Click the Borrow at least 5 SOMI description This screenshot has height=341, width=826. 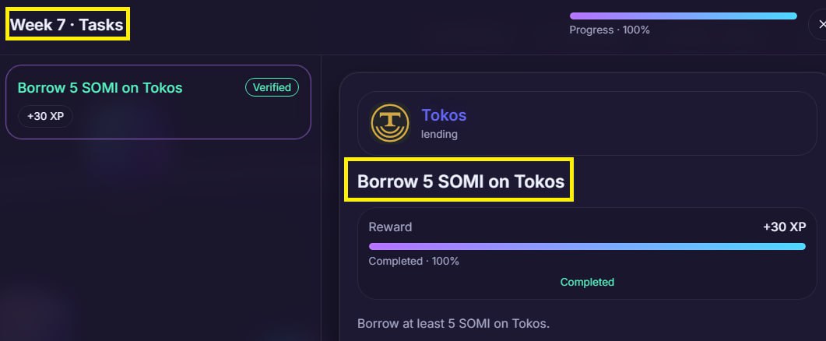[x=453, y=323]
